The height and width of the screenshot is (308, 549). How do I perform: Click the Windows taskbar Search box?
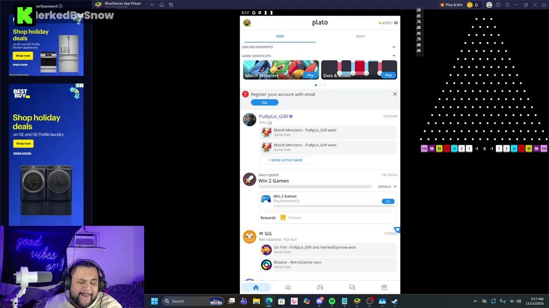point(193,301)
